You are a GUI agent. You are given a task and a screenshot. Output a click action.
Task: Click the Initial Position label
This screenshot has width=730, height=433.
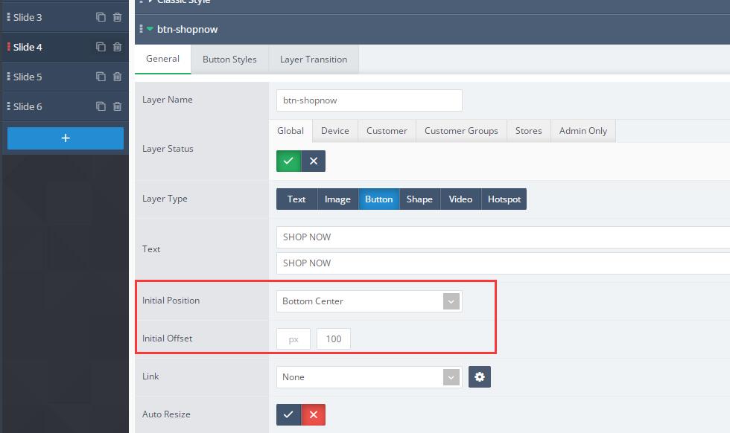[171, 301]
